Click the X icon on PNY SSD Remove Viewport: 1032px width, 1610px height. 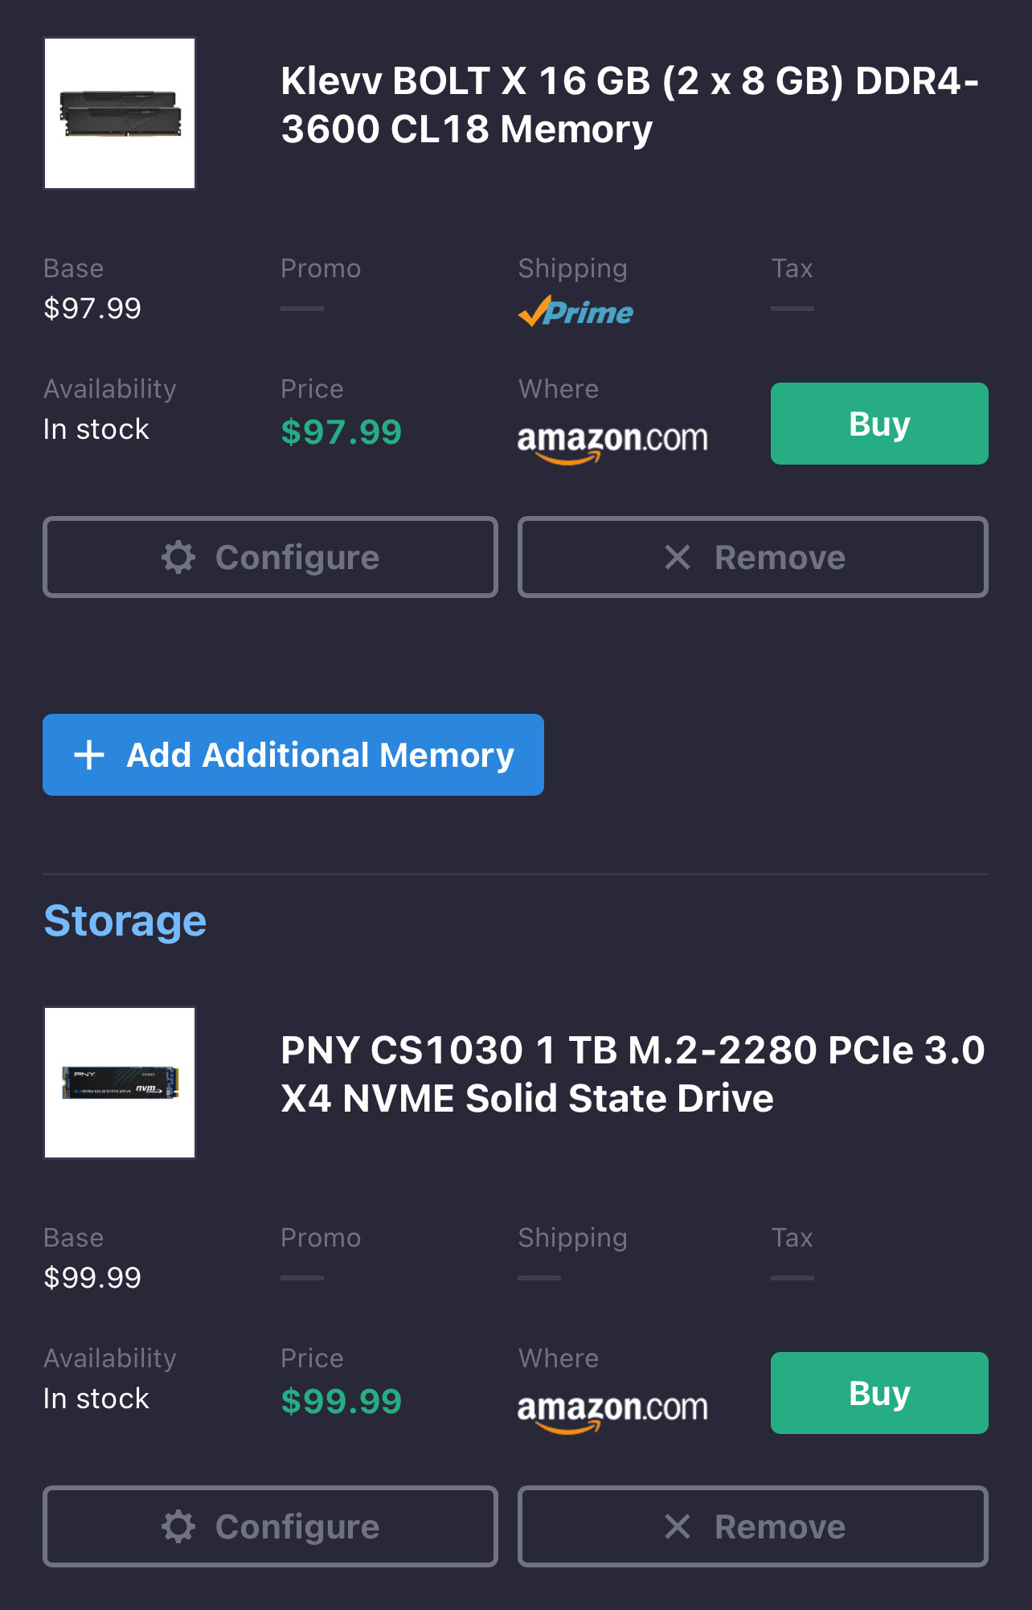[x=678, y=1526]
